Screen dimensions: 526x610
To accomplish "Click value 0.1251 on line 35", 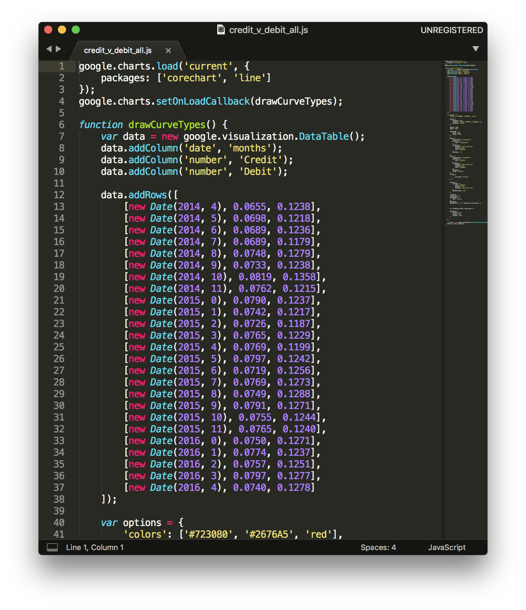I will tap(294, 464).
